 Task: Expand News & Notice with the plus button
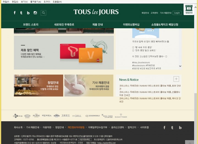coord(176,79)
